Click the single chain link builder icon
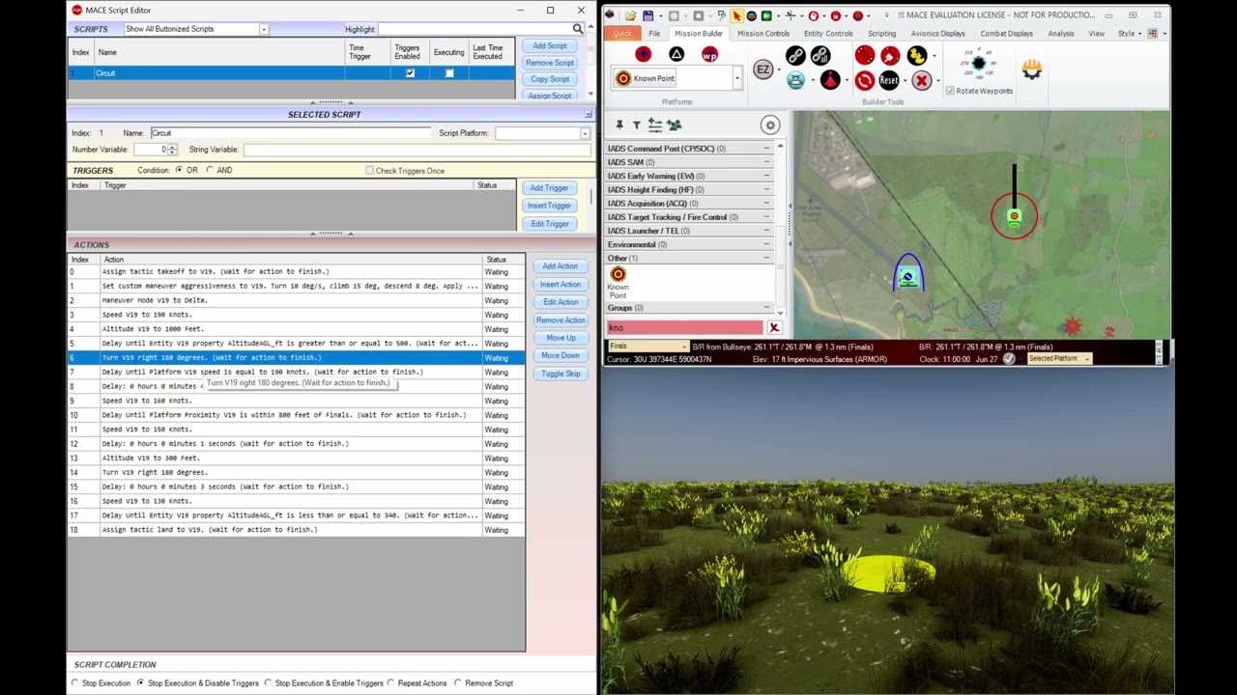The height and width of the screenshot is (695, 1237). click(795, 56)
